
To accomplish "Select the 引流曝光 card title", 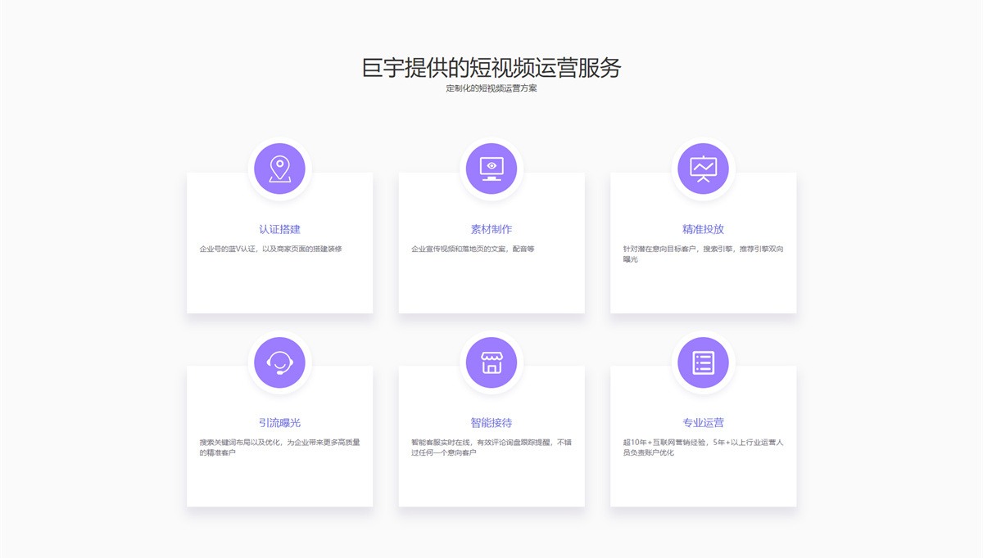I will [x=279, y=423].
